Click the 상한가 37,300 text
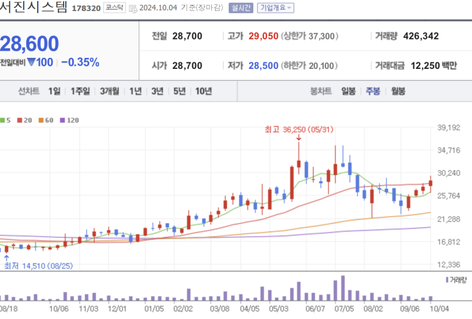This screenshot has height=319, width=472. 310,36
